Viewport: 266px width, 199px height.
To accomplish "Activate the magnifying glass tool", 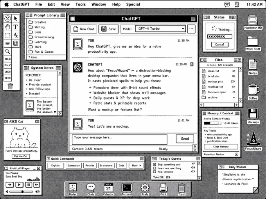I will tap(7, 52).
